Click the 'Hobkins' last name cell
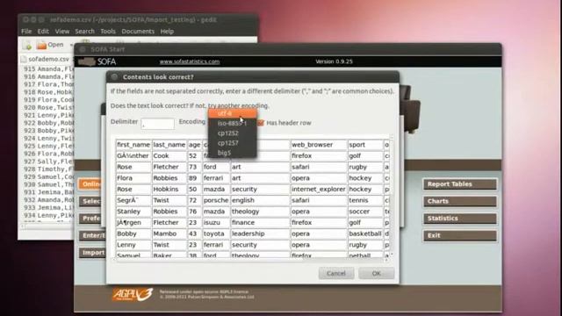 169,190
